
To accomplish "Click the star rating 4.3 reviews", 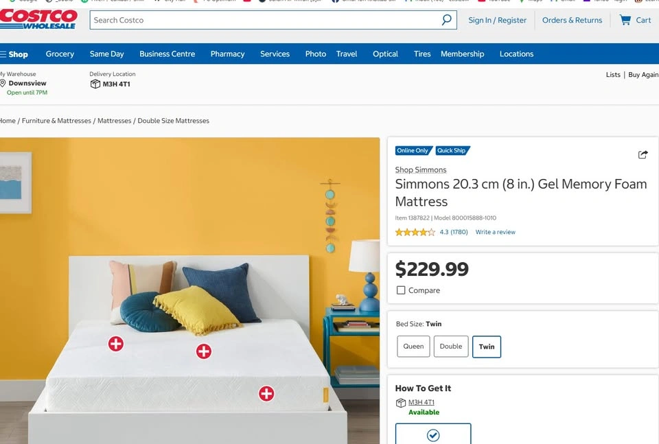I will point(431,232).
